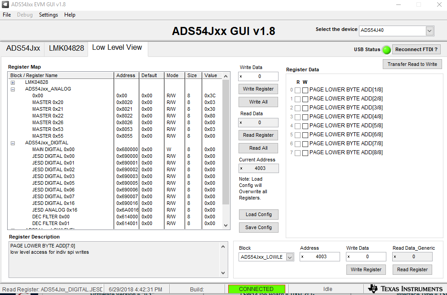Click the Read Data field
This screenshot has height=295, width=447.
point(258,122)
